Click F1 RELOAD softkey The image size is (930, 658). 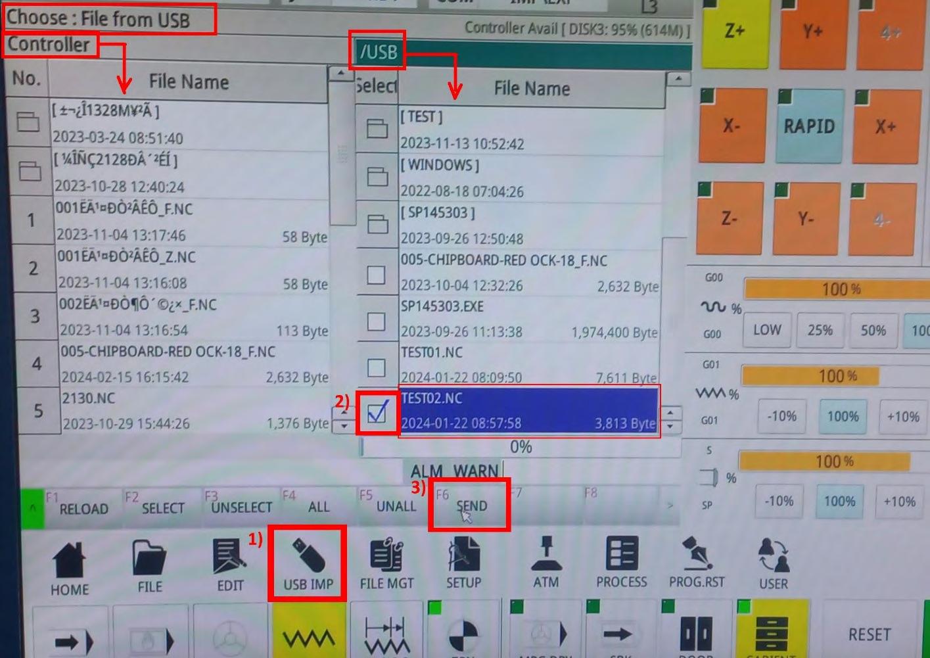(x=83, y=507)
